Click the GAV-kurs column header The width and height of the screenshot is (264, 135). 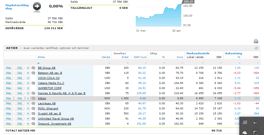[x=140, y=57]
